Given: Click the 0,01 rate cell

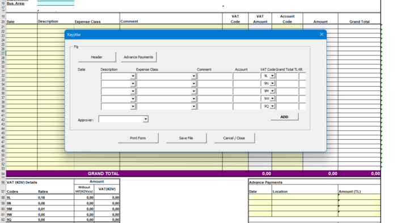Looking at the screenshot, I should click(x=41, y=209).
